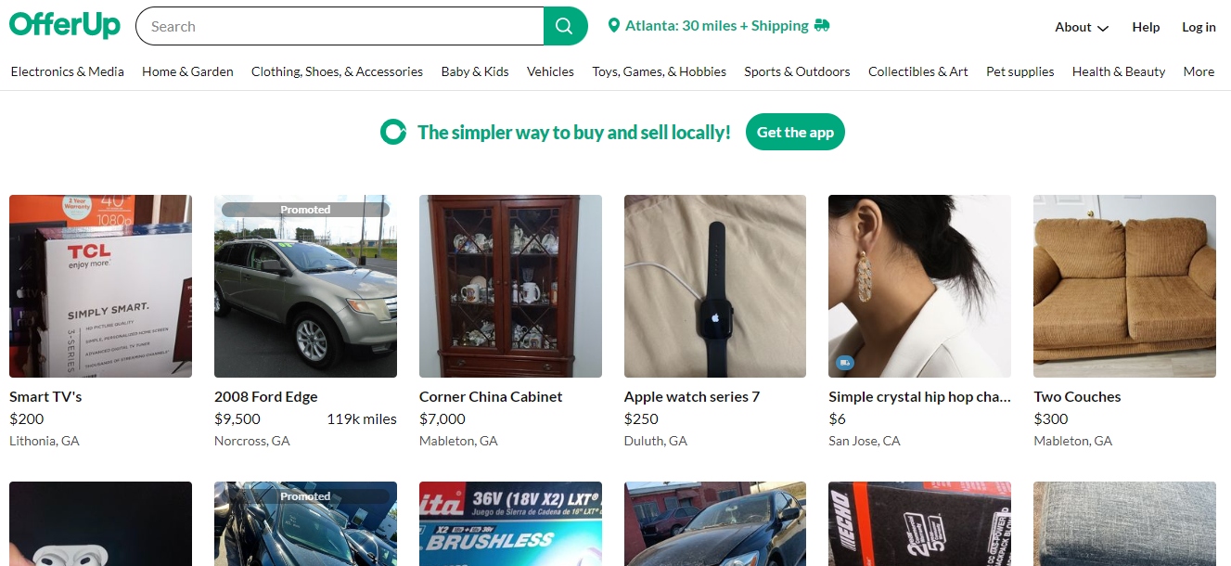Open the More categories menu
Image resolution: width=1231 pixels, height=566 pixels.
point(1199,71)
